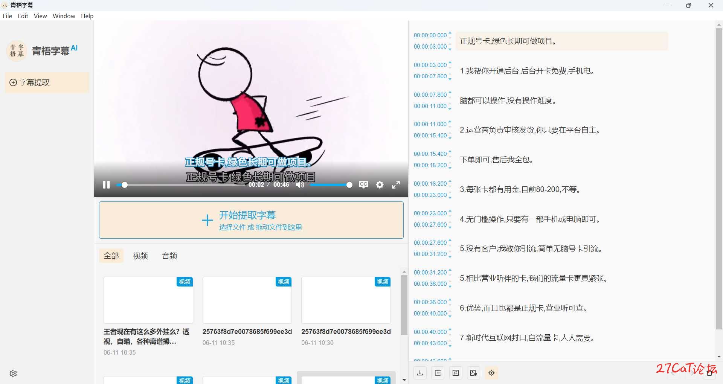Switch to the 音频 filter tab
Screen dimensions: 723x384
point(169,256)
